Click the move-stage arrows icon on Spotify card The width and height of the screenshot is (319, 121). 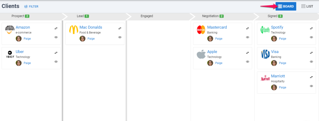coord(311,28)
